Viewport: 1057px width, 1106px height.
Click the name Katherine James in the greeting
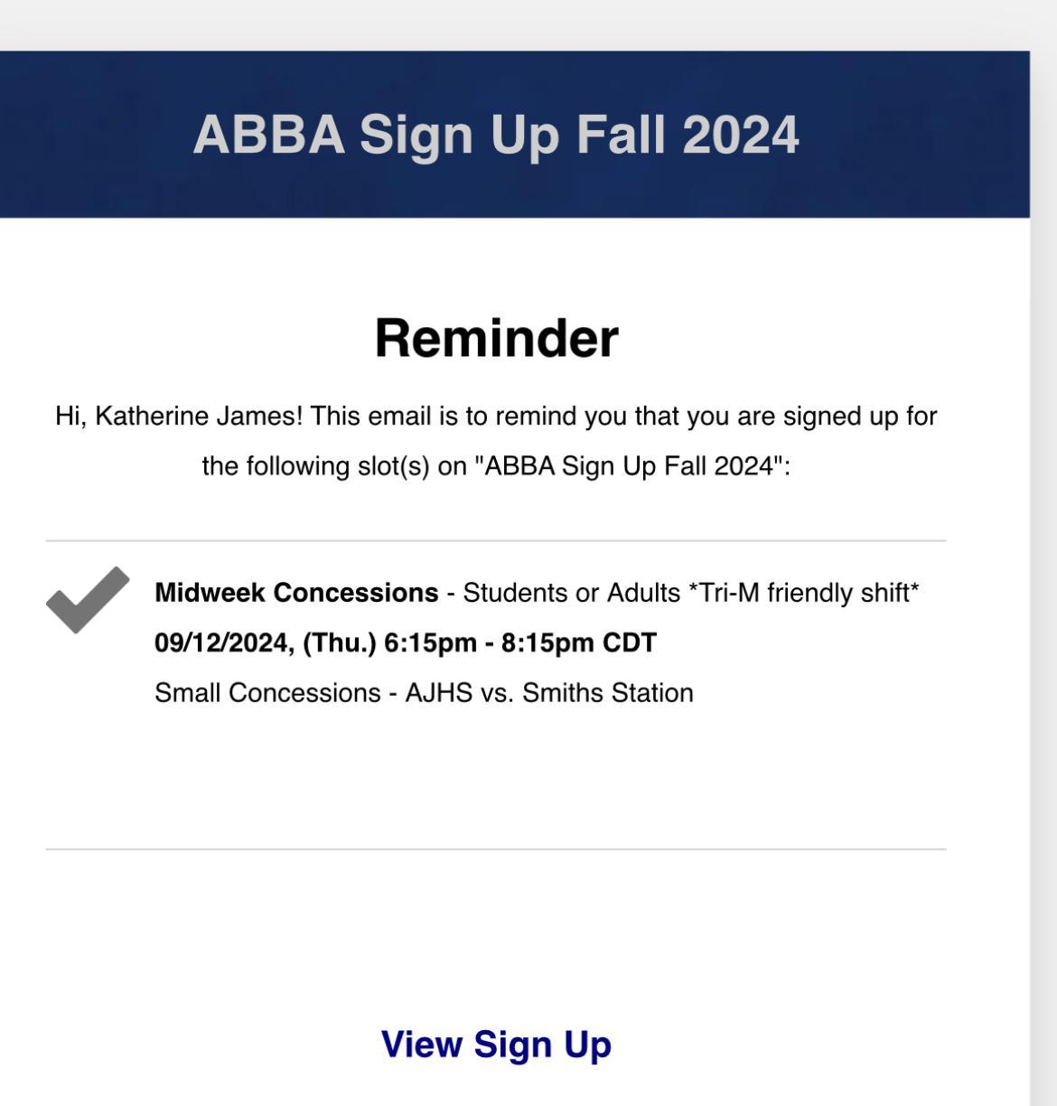tap(199, 417)
